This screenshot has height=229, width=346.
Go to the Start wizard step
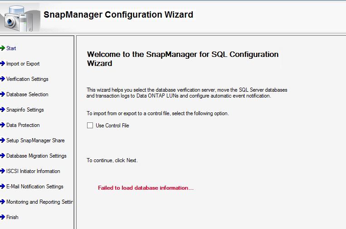(x=11, y=48)
